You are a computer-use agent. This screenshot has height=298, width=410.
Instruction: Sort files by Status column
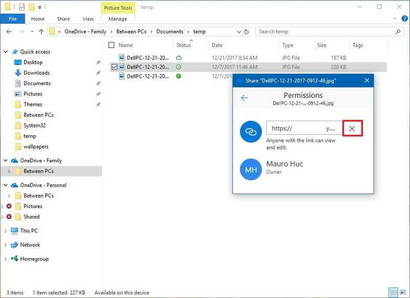[183, 45]
